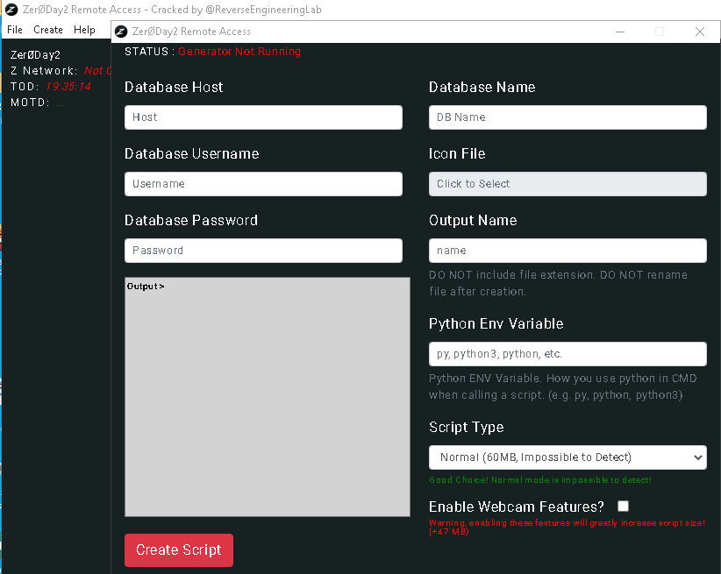Image resolution: width=721 pixels, height=574 pixels.
Task: Click the 'Generator Not Running' status text
Action: click(239, 52)
